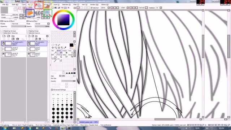Screen dimensions: 231x130
Task: Hide Layer4 in right-hand layer panel
Action: [29, 54]
